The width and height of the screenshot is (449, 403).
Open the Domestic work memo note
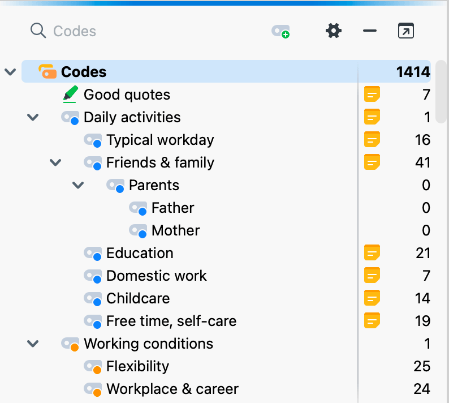pyautogui.click(x=372, y=275)
